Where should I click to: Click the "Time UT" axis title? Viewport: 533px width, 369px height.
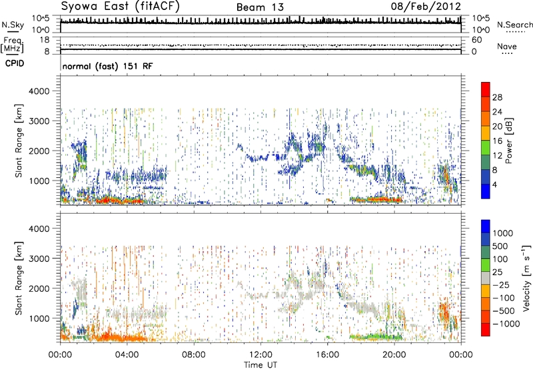coord(261,365)
